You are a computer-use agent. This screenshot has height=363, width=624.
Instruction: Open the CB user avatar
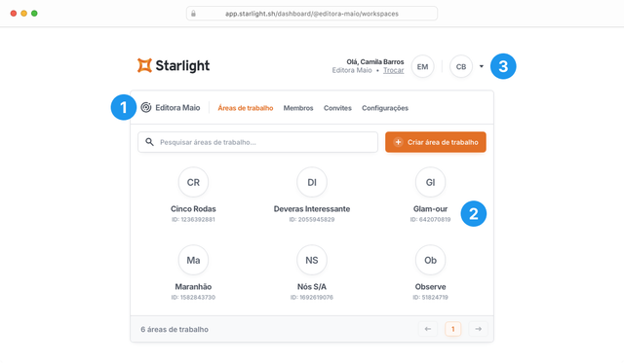pos(461,67)
